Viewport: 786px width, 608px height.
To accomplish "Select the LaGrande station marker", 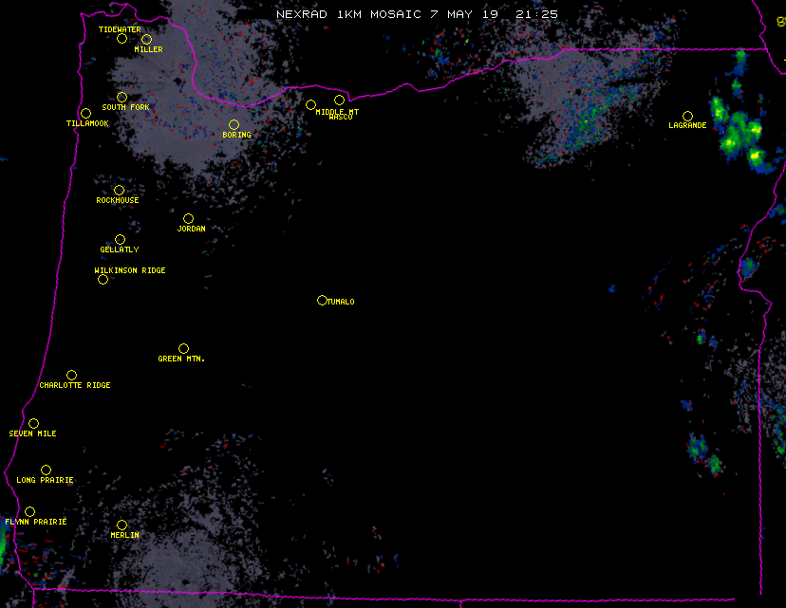I will 687,116.
